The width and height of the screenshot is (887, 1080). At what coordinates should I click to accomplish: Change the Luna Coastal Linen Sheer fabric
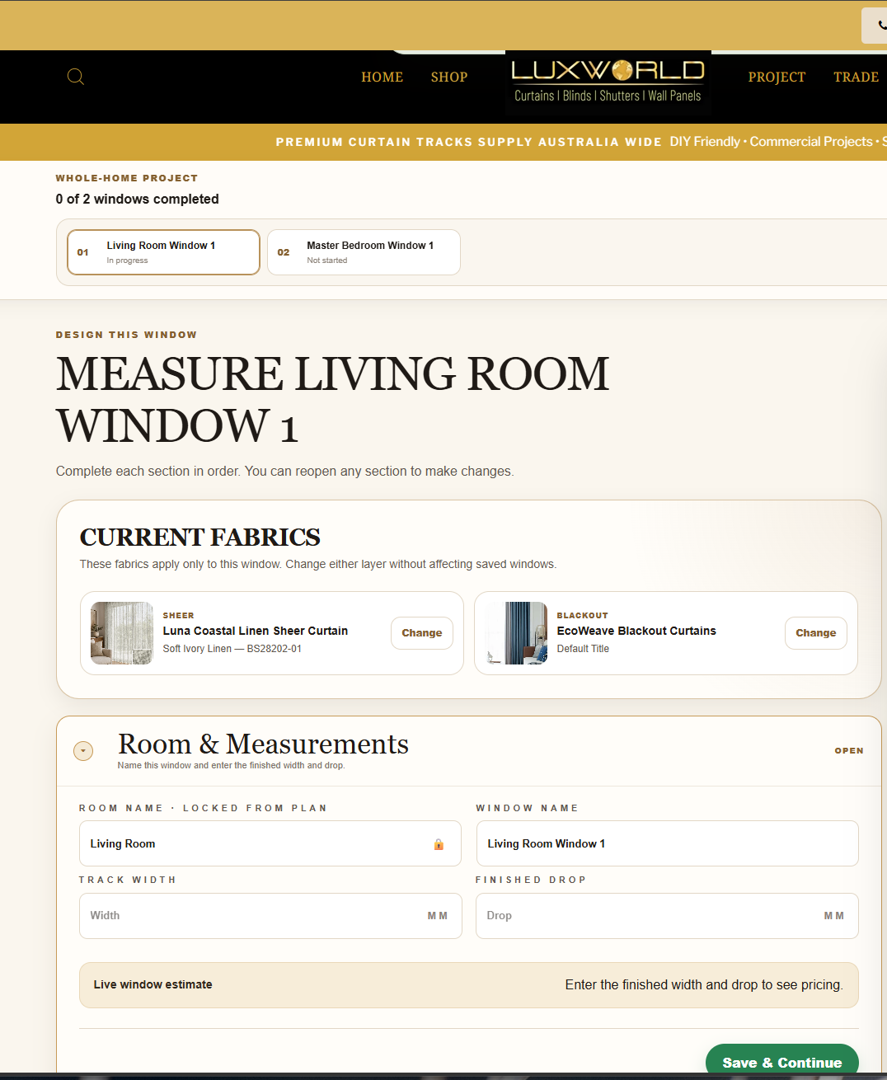(x=422, y=633)
